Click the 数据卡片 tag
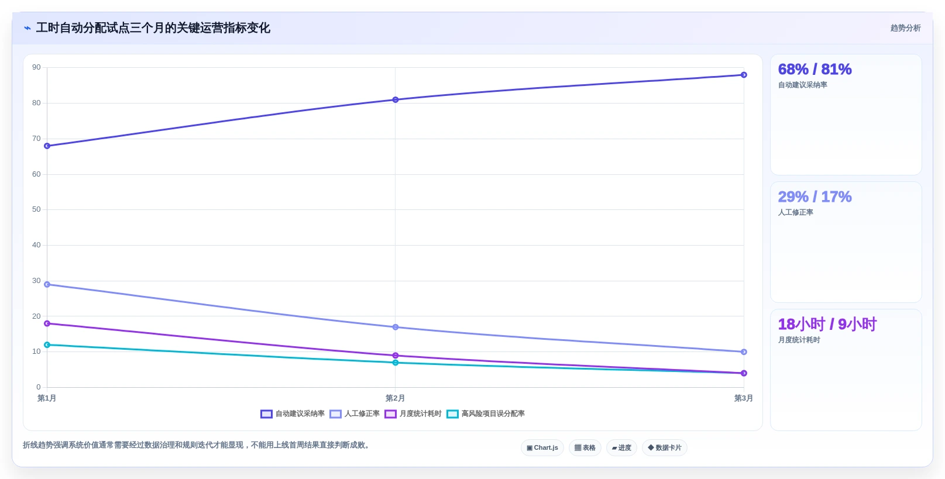The image size is (945, 479). (665, 448)
